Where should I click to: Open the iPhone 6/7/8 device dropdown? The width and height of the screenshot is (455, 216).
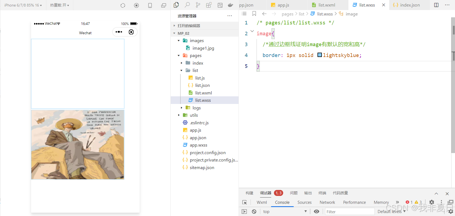point(23,5)
